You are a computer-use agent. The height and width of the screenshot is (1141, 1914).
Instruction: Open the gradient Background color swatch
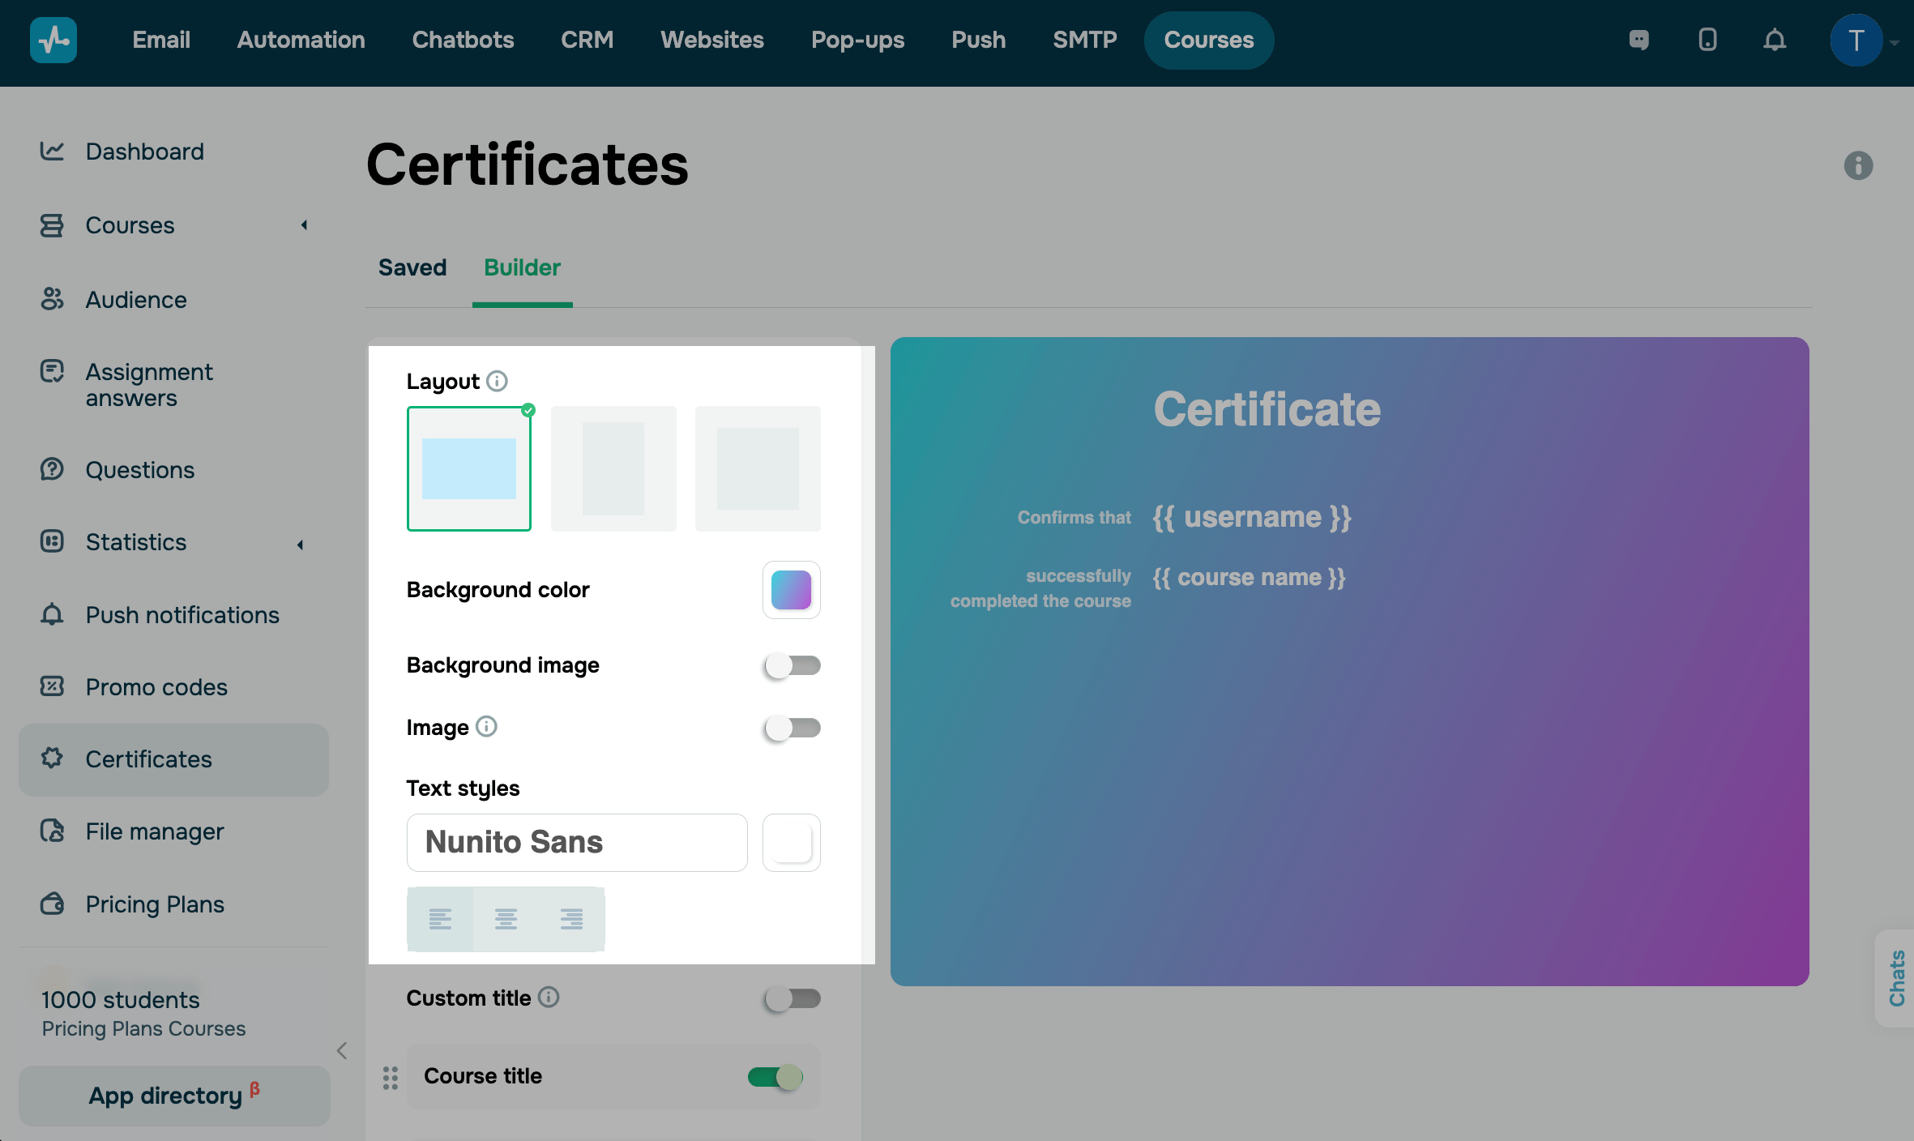point(791,590)
